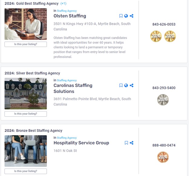Share the Olsten Staffing listing
The image size is (189, 176).
(131, 16)
